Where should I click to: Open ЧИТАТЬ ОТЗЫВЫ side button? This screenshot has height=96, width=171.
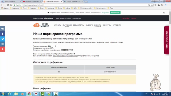[x=167, y=40]
